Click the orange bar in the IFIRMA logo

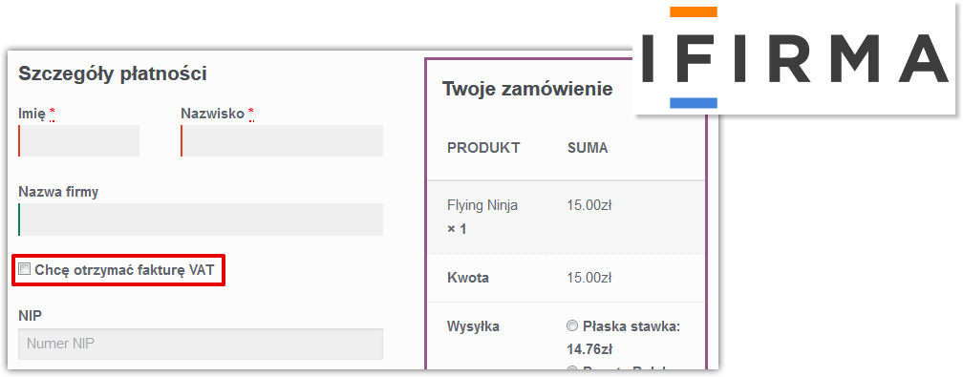(694, 11)
